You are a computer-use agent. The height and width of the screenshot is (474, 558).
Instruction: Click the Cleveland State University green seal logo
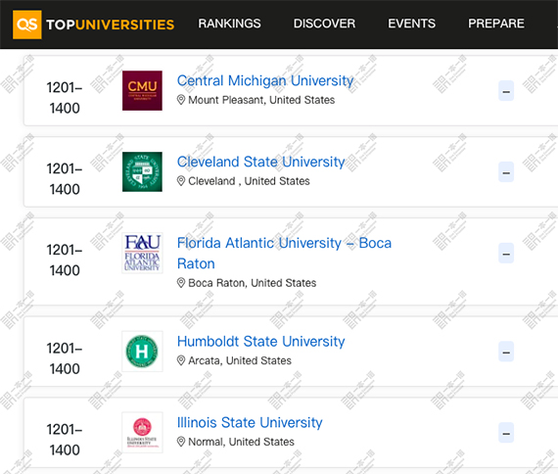tap(142, 171)
